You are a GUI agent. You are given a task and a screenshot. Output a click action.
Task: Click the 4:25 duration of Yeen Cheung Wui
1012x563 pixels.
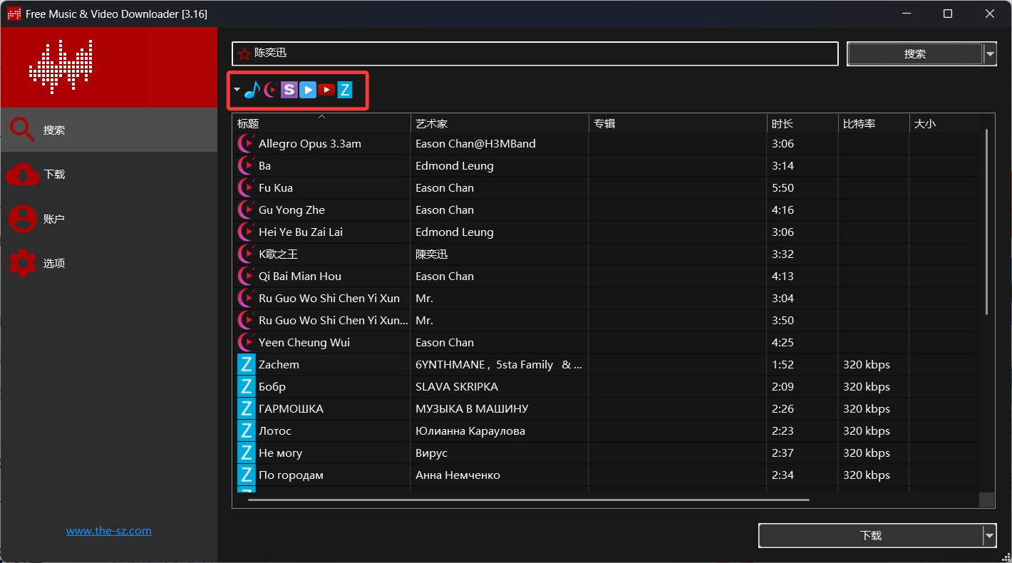click(x=783, y=343)
